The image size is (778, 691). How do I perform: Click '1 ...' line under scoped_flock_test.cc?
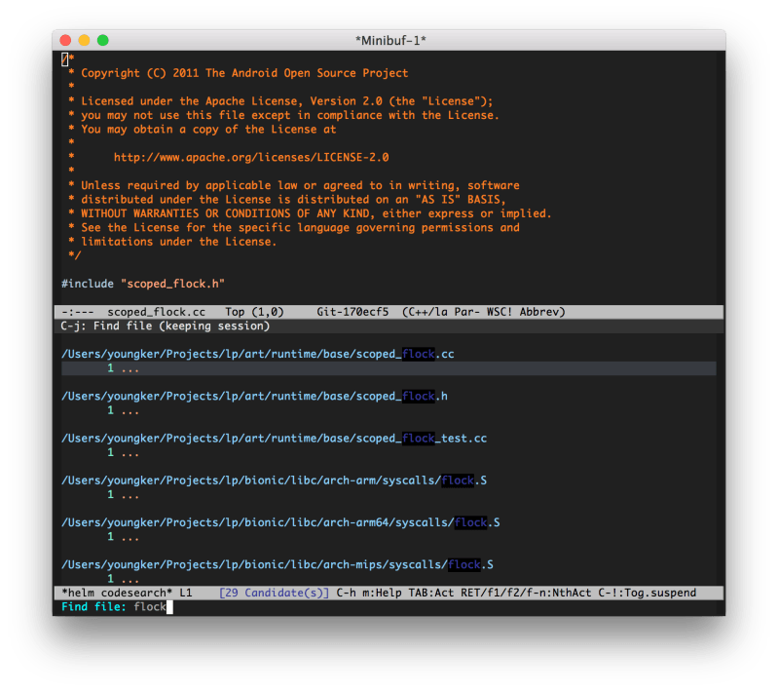coord(123,452)
